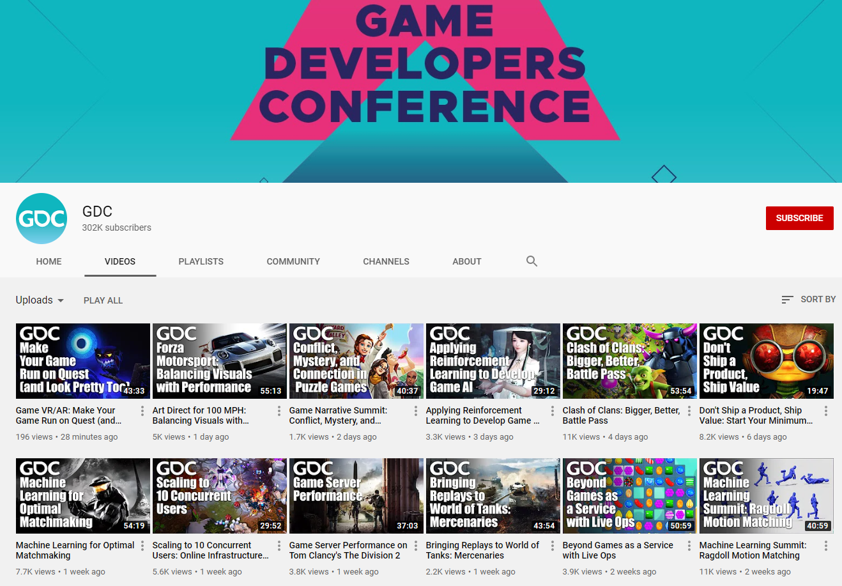Switch to the PLAYLISTS tab
842x586 pixels.
pos(201,261)
